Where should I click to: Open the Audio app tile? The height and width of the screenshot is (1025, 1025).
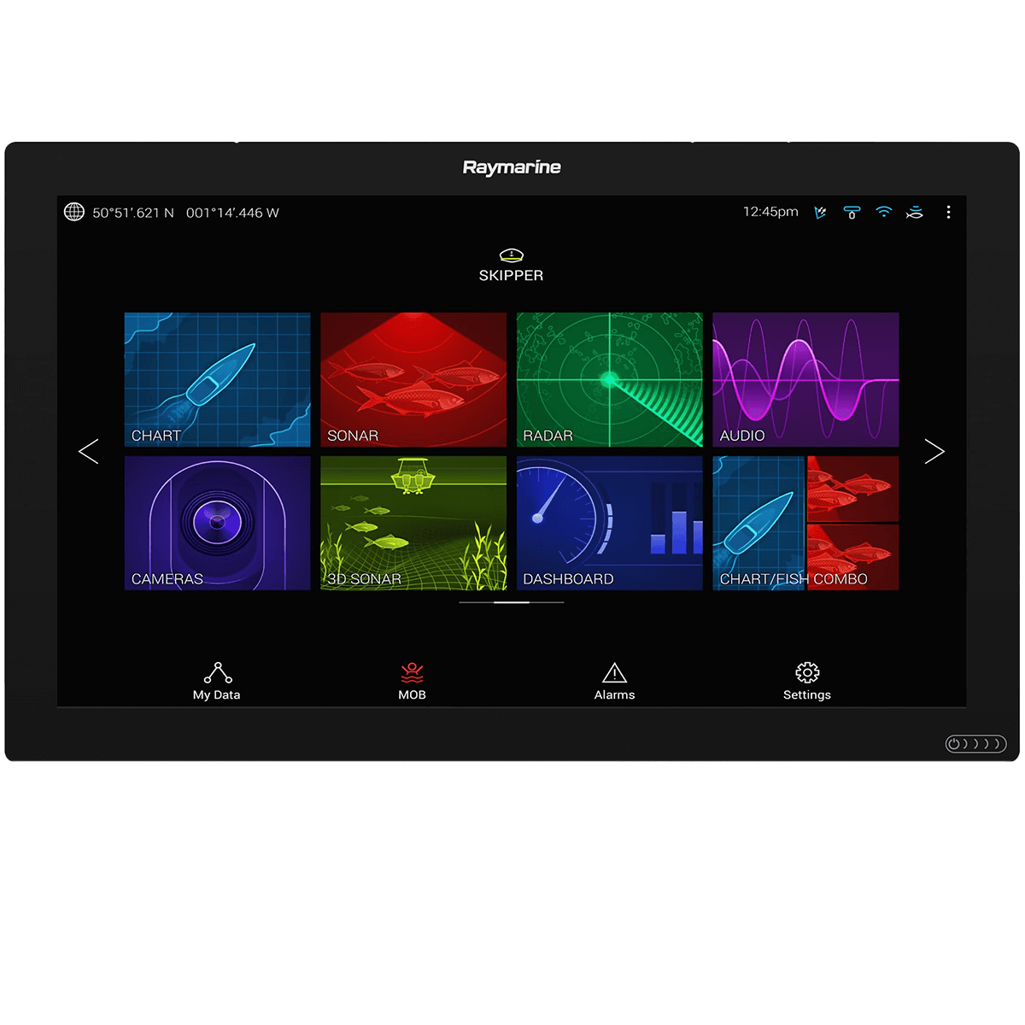pos(805,379)
